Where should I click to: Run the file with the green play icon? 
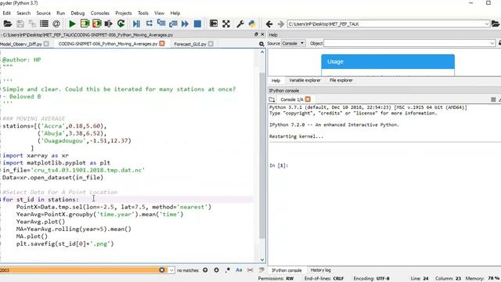click(x=72, y=23)
